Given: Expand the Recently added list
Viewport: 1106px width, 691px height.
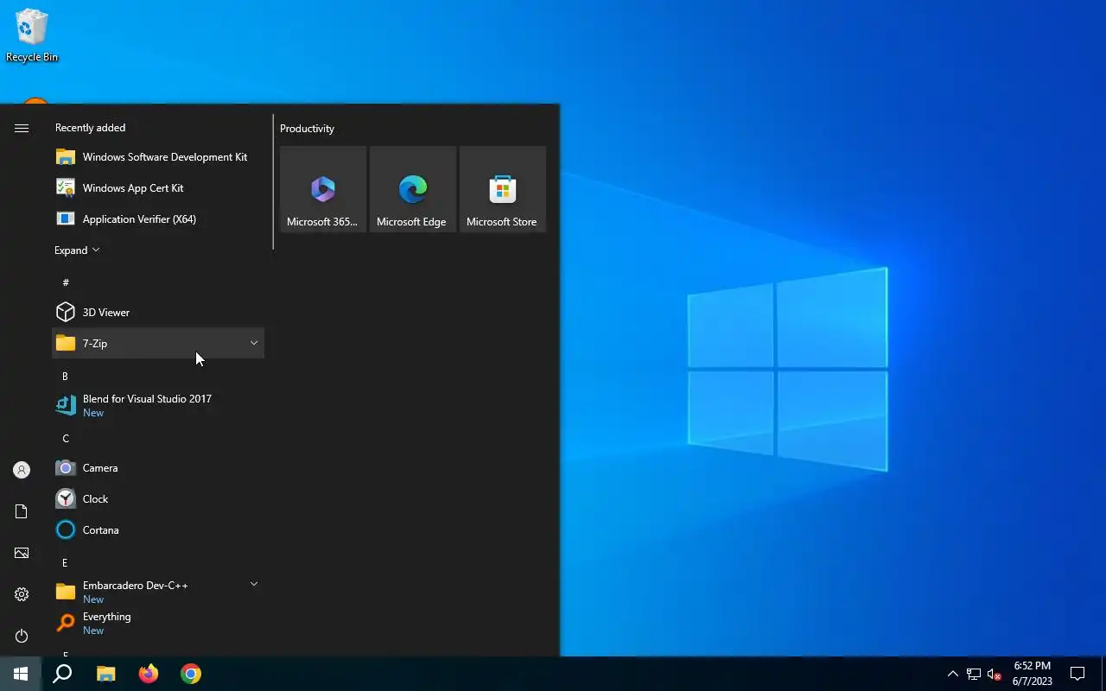Looking at the screenshot, I should tap(77, 250).
